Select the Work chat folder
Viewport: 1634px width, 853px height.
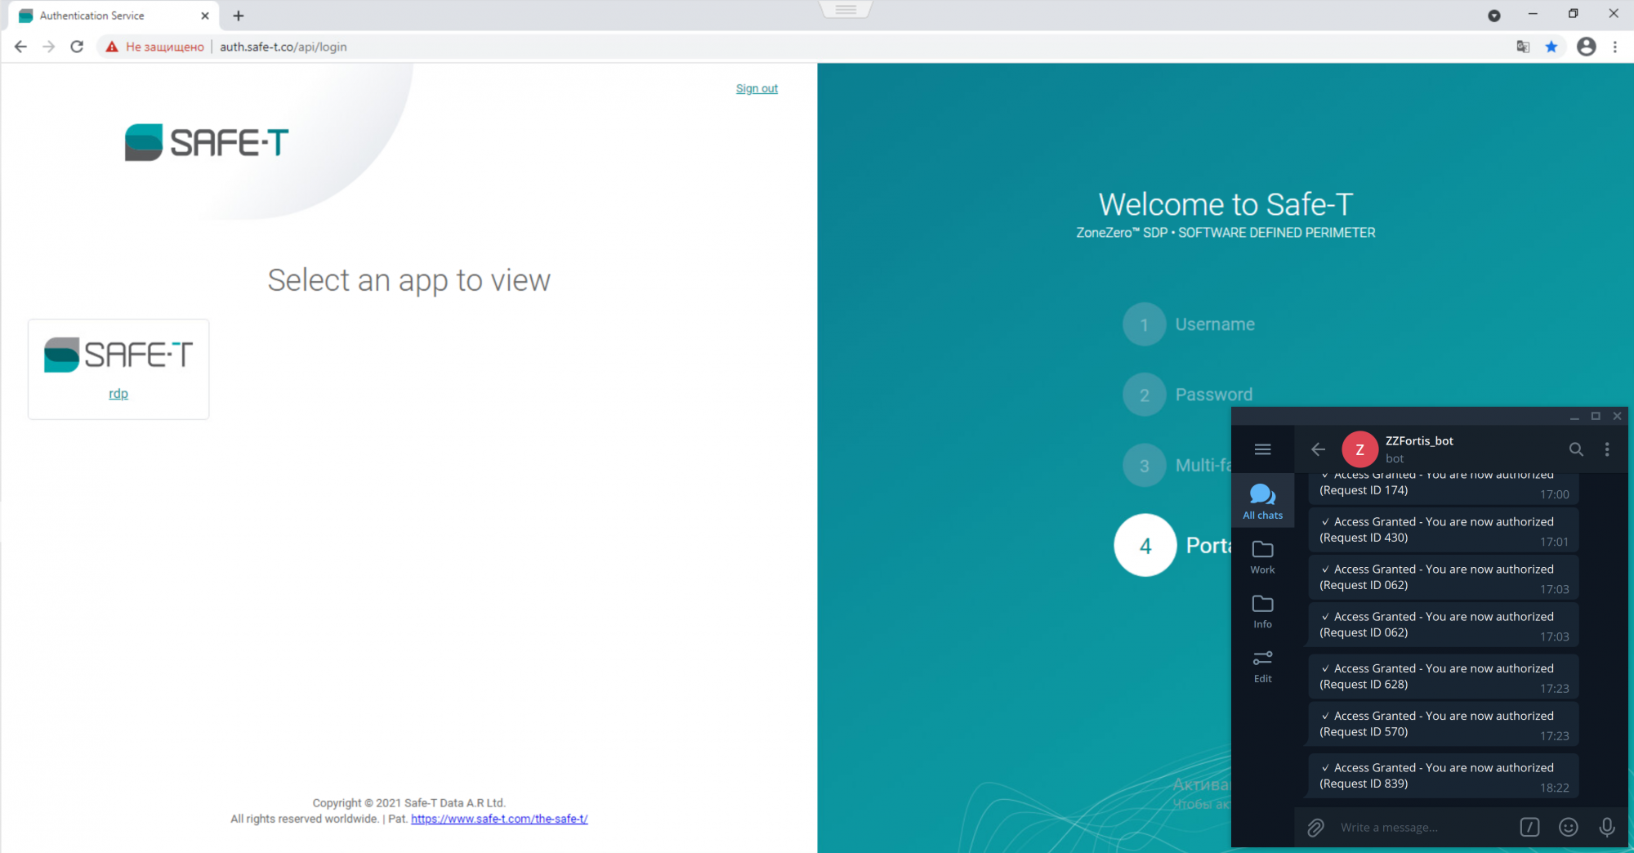coord(1262,557)
